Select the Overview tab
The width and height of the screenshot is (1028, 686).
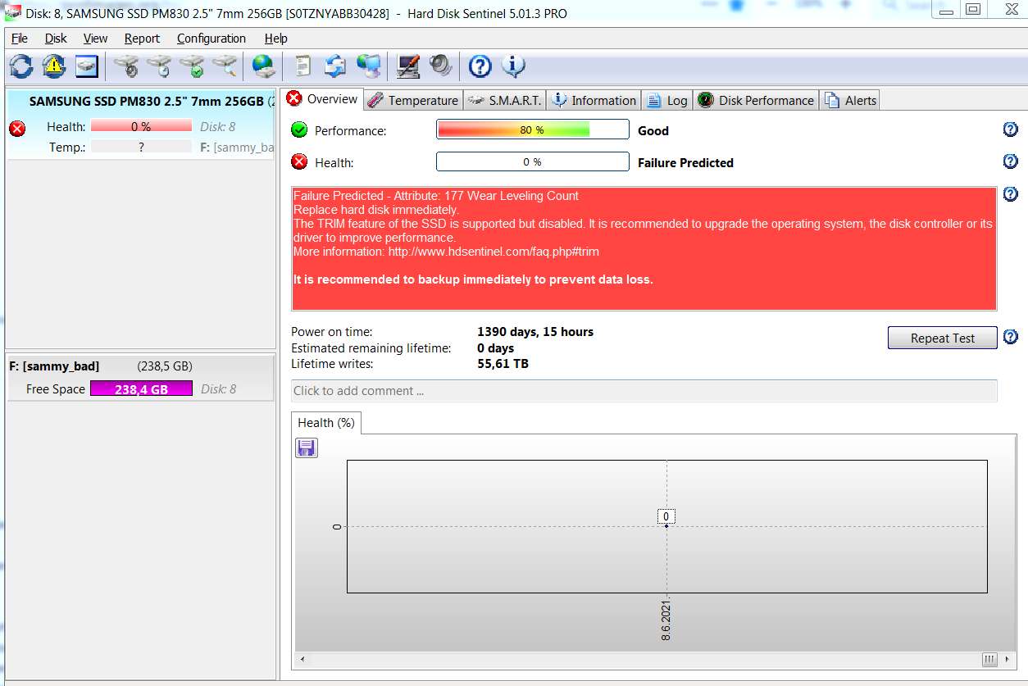(x=322, y=99)
